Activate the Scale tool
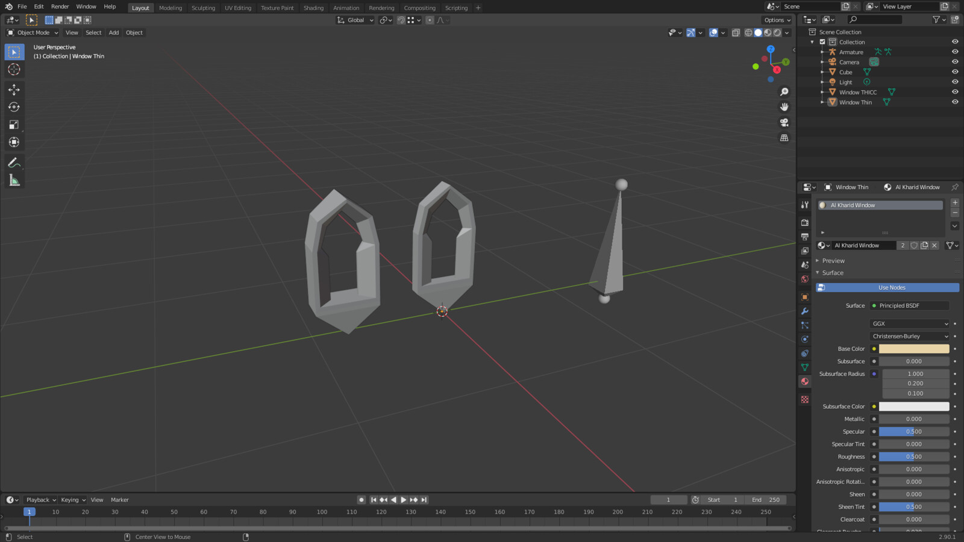 (x=14, y=125)
